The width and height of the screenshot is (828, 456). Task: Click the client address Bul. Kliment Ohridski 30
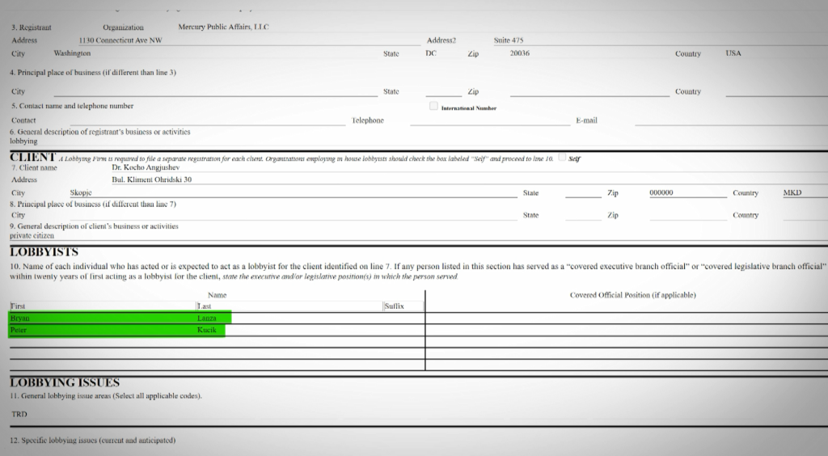[x=151, y=179]
